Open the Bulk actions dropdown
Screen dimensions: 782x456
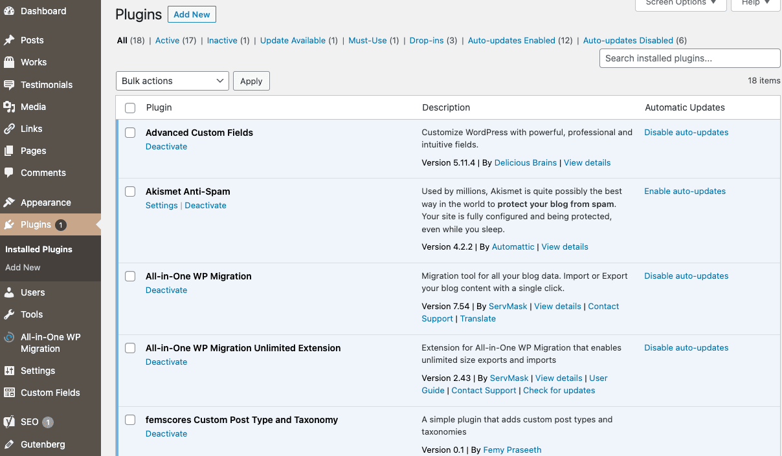(172, 81)
